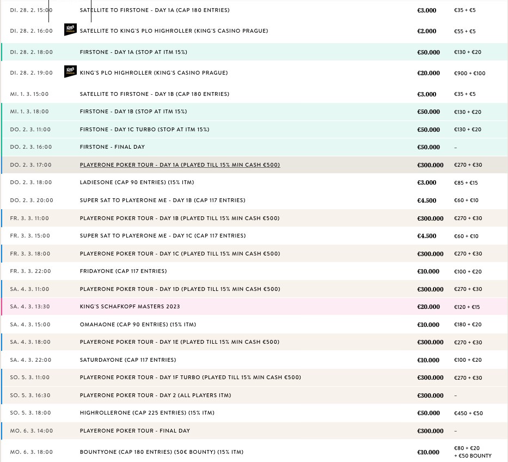Open PlayerOne Poker Tour Day 1A link
Viewport: 508px width, 462px height.
(180, 165)
